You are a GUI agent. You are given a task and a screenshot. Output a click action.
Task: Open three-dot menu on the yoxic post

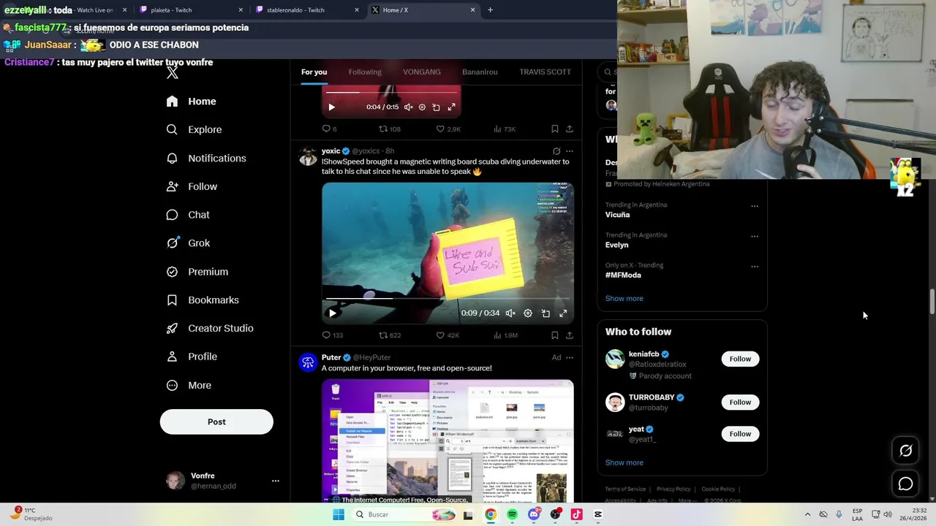click(x=570, y=151)
